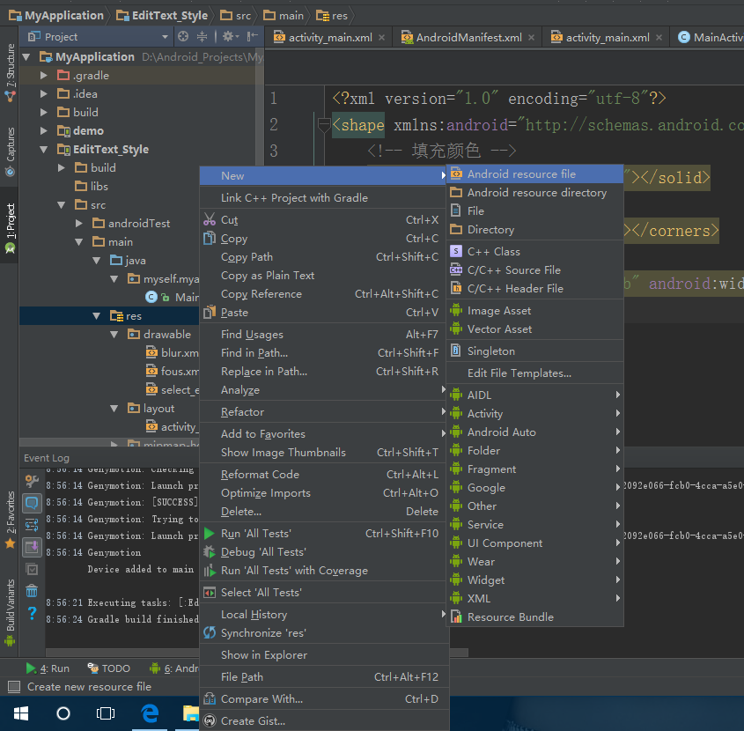Click the speech bubble icon near Event Log
The width and height of the screenshot is (744, 731).
point(32,503)
